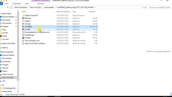Screen dimensions: 172x97
Task: Open the prontas folder in sidebar
Action: tap(5, 33)
